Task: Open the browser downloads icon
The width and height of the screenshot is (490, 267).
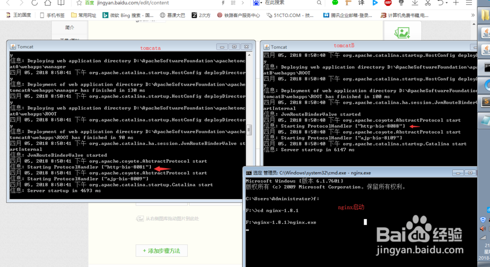Action: pos(415,3)
